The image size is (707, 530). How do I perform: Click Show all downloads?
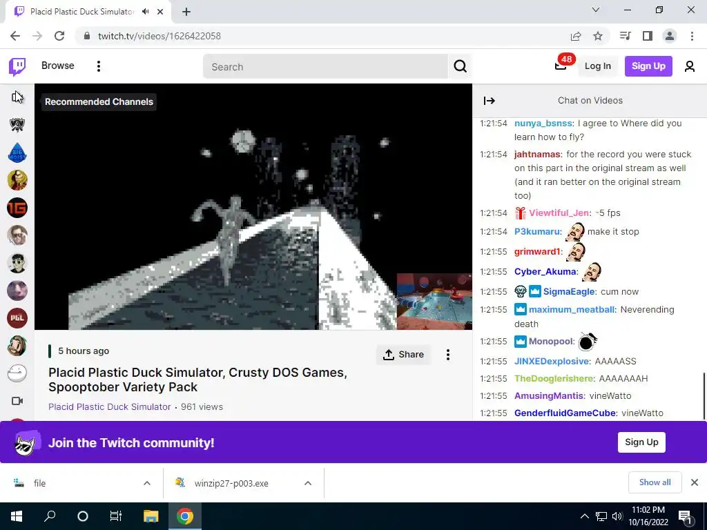[x=655, y=482]
